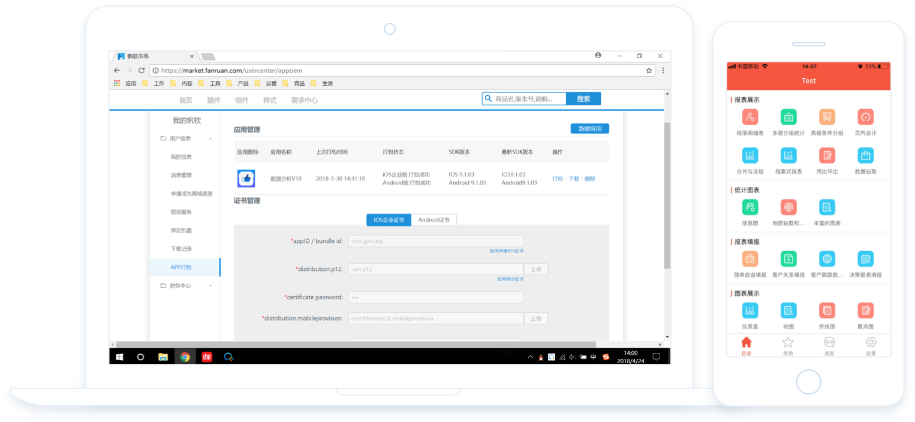Expand the 财务中心 sidebar section
The image size is (915, 422).
pyautogui.click(x=210, y=286)
